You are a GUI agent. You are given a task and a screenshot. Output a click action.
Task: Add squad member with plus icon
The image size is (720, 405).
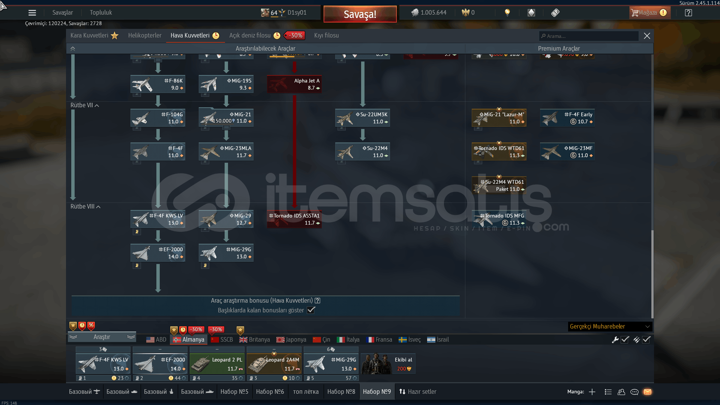coord(592,392)
